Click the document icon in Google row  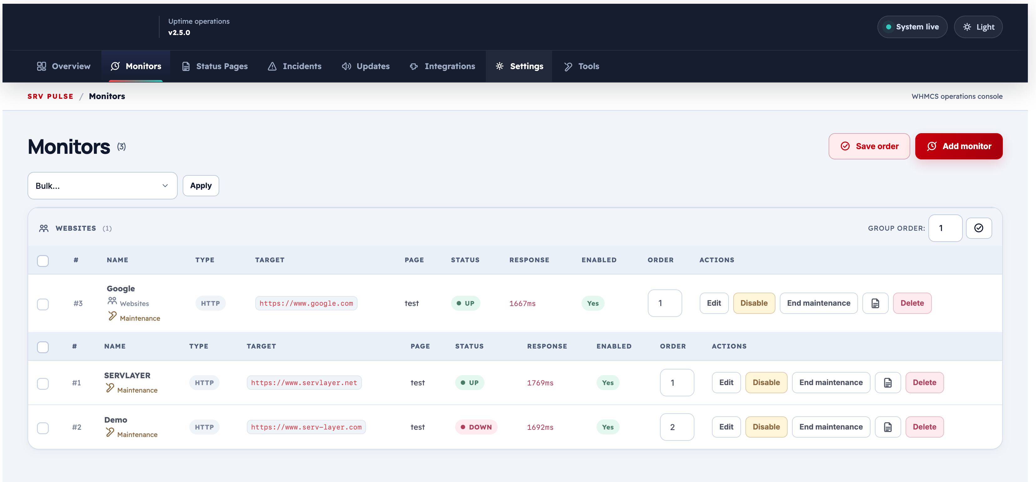pyautogui.click(x=875, y=303)
